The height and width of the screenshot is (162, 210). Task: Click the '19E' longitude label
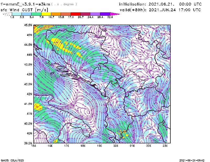click(x=99, y=146)
